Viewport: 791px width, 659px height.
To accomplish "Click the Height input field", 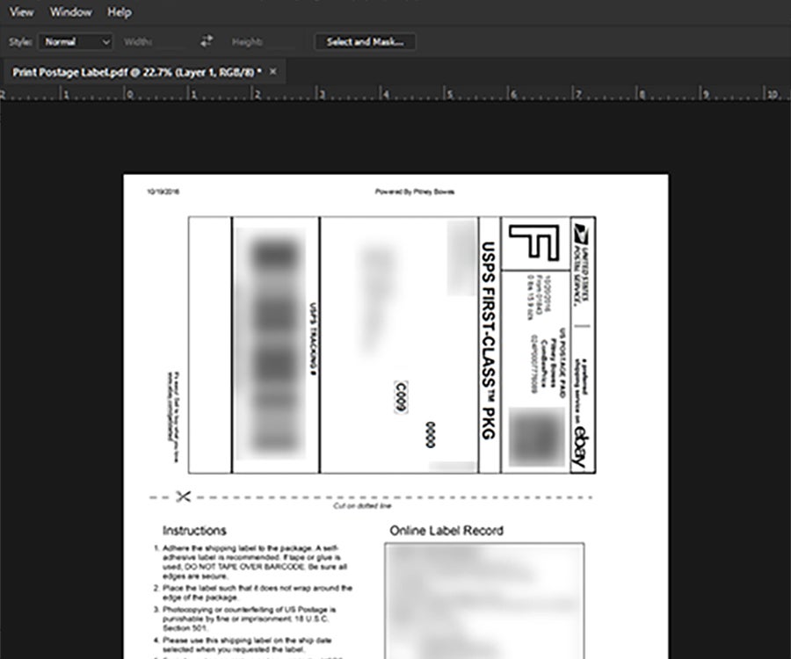I will (282, 42).
